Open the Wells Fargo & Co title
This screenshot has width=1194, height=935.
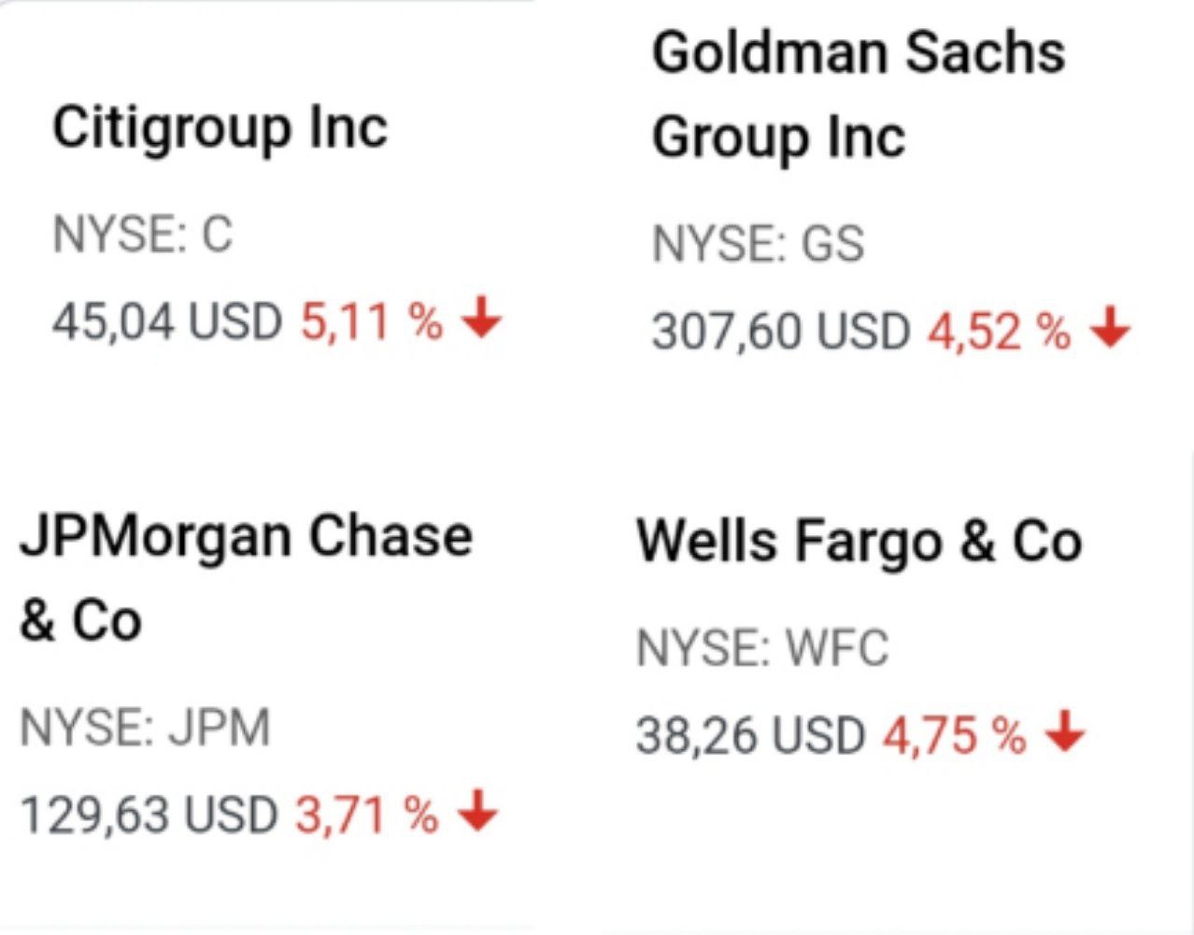pyautogui.click(x=859, y=542)
